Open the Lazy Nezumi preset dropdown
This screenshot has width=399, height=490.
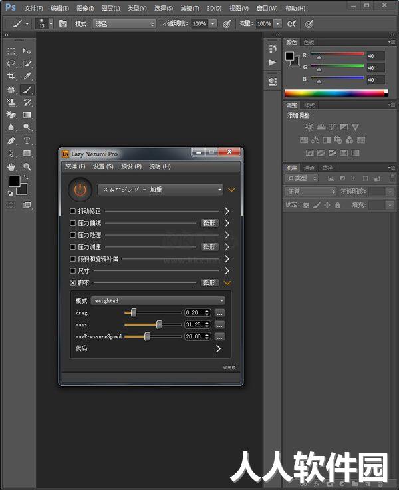click(x=160, y=190)
